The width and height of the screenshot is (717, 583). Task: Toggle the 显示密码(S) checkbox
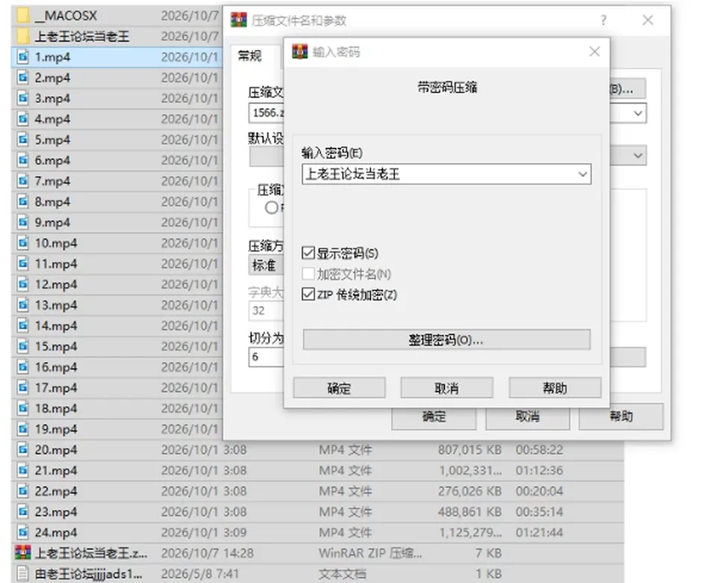click(x=308, y=252)
